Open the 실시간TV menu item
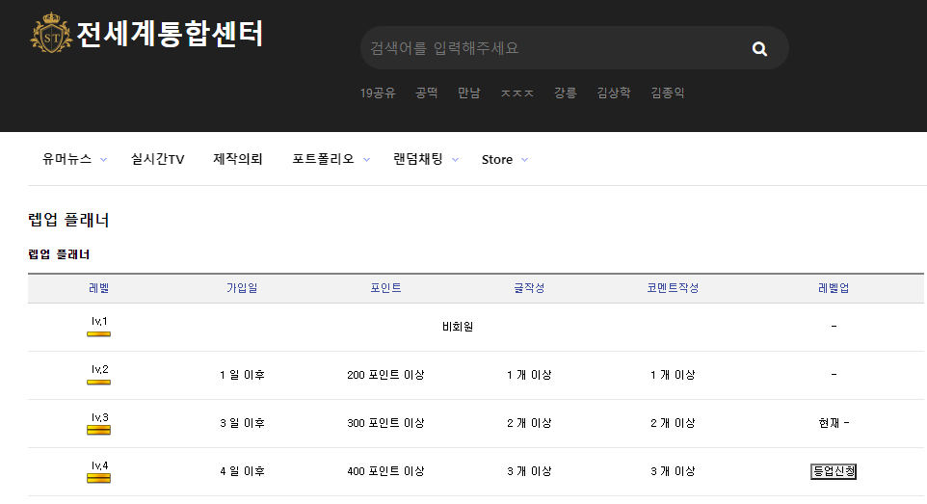The image size is (927, 504). (x=157, y=159)
